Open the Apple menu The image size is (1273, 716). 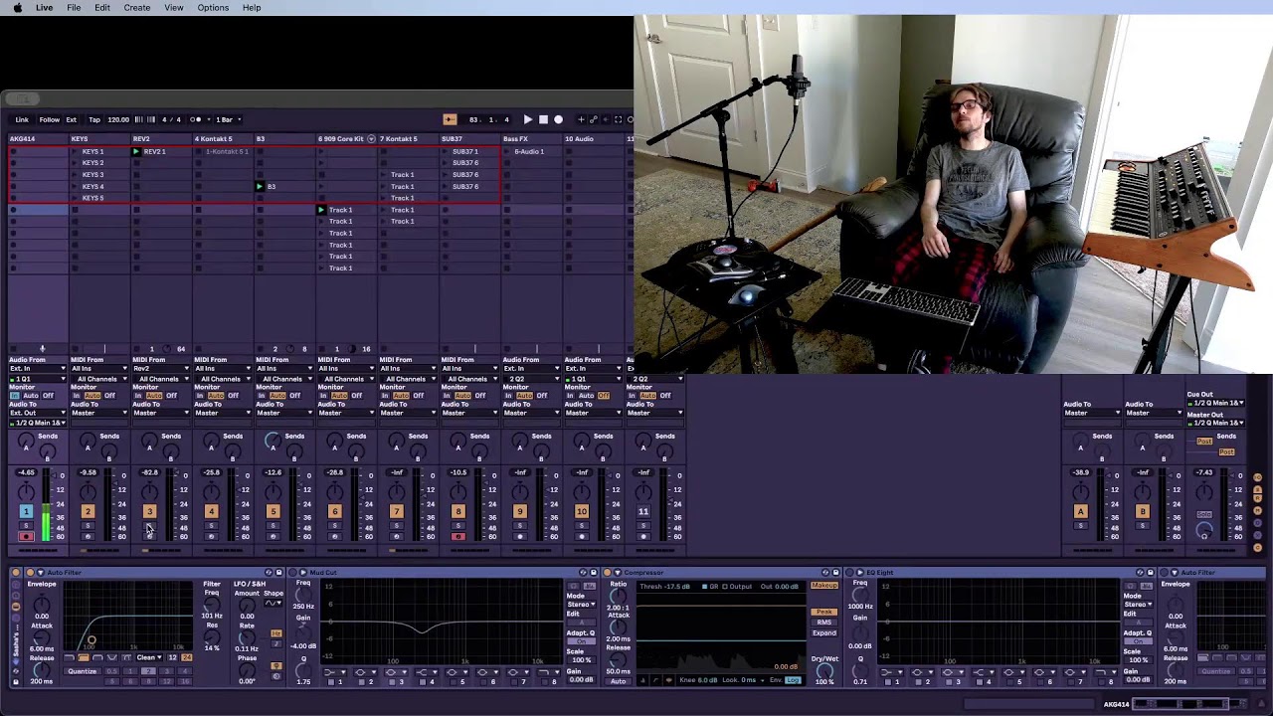[x=17, y=8]
